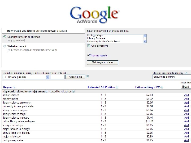Screen dimensions: 191x143
Task: Open Match Type Broad dropdown
Action: pyautogui.click(x=186, y=87)
